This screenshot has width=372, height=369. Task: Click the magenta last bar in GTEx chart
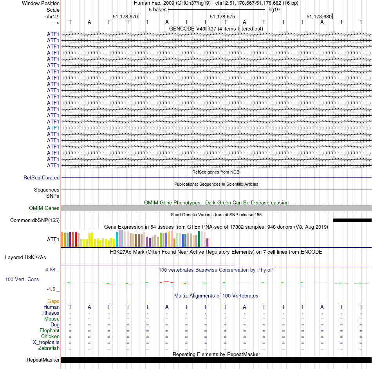point(208,242)
